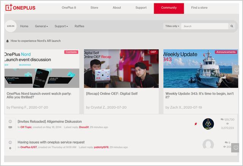Image resolution: width=243 pixels, height=166 pixels.
Task: Click the Search input field
Action: coord(205,26)
